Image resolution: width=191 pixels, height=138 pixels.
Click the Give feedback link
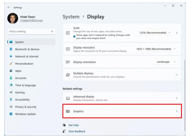click(x=77, y=131)
